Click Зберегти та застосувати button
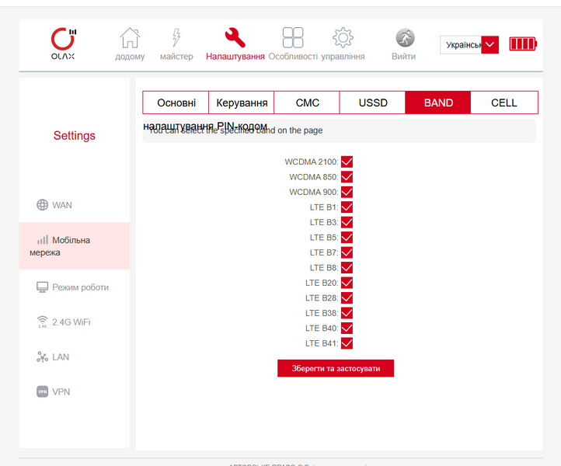 coord(336,368)
